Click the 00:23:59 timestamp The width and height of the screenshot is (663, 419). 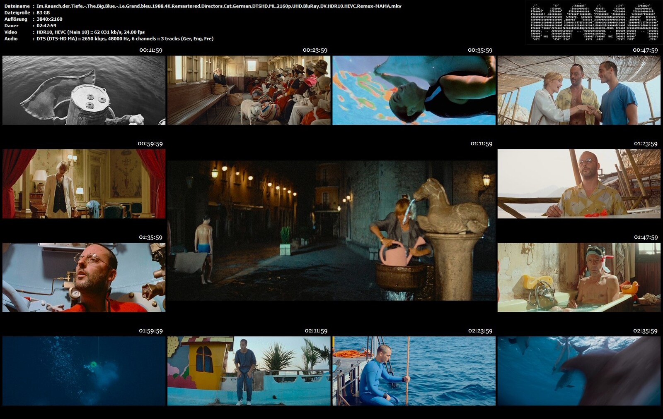(315, 50)
